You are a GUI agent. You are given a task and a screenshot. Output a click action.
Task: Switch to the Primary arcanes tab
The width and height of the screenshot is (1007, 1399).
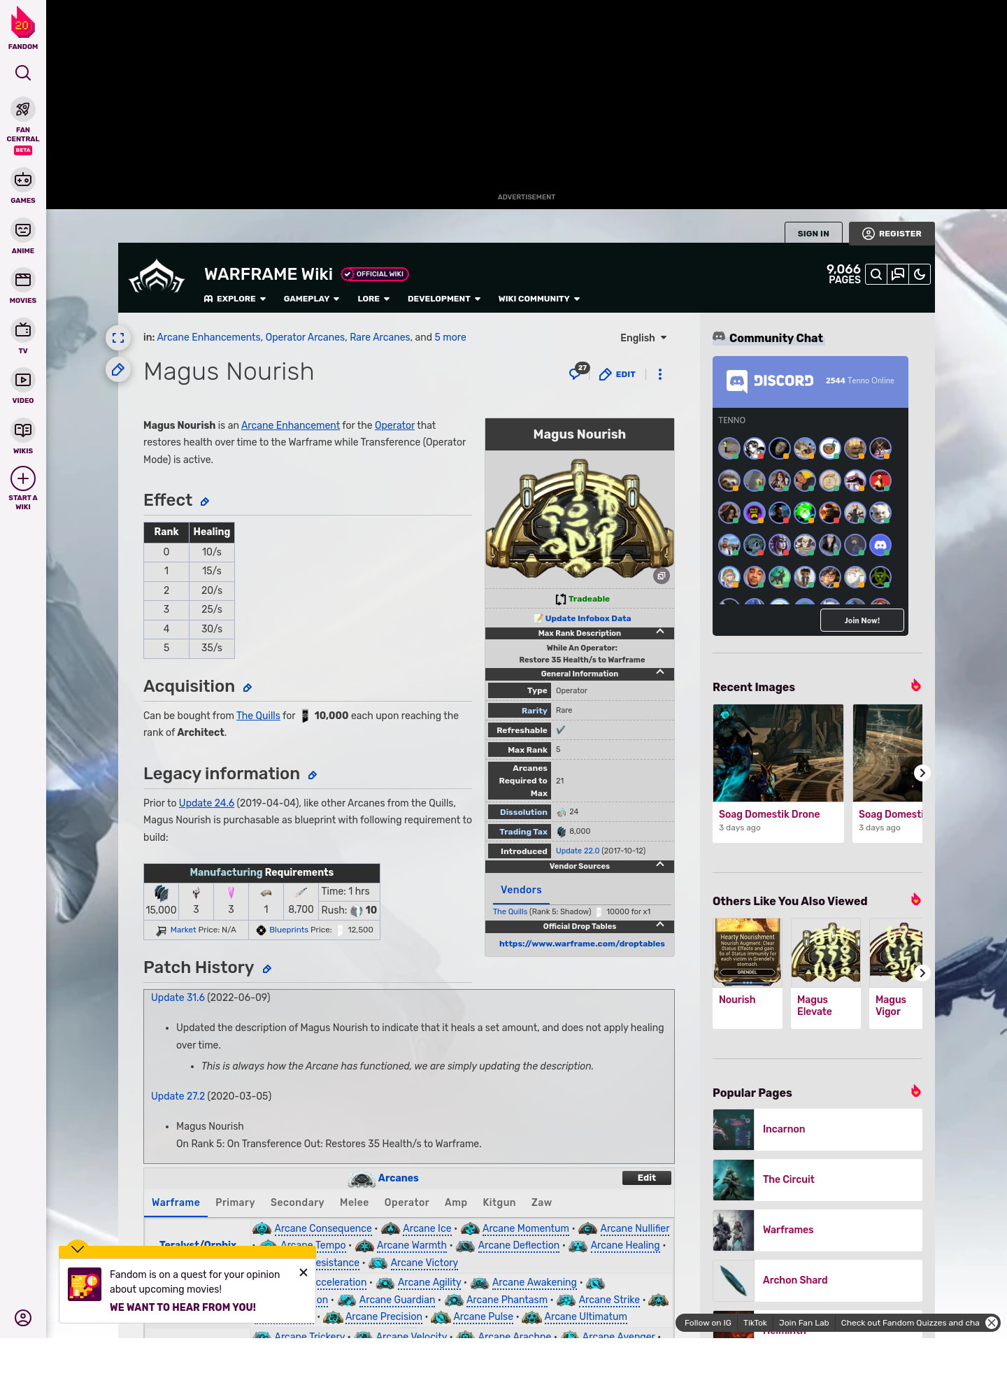click(x=235, y=1202)
